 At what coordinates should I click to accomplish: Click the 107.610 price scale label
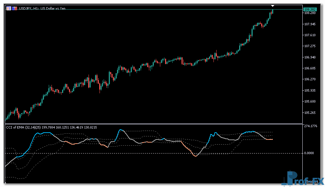310,35
